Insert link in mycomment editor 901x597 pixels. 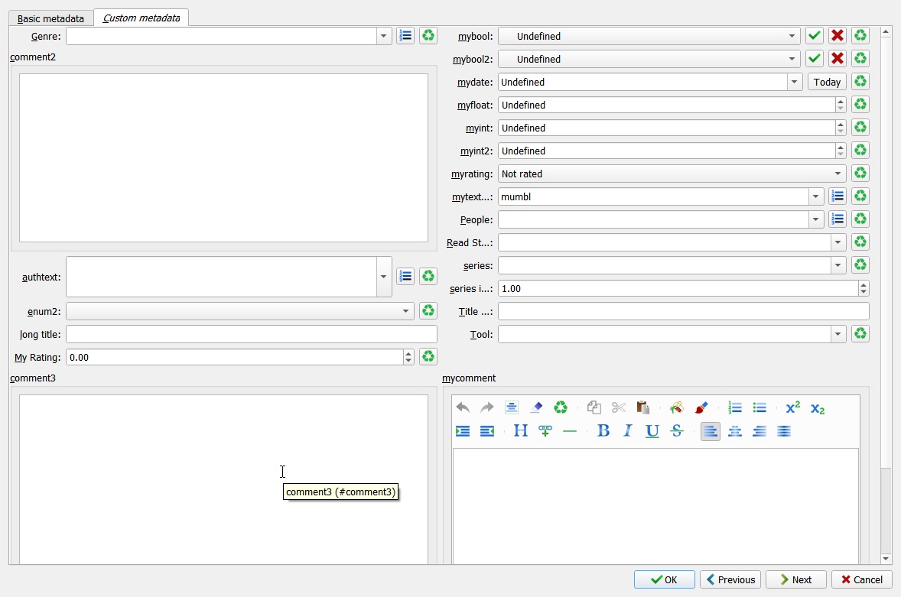545,430
